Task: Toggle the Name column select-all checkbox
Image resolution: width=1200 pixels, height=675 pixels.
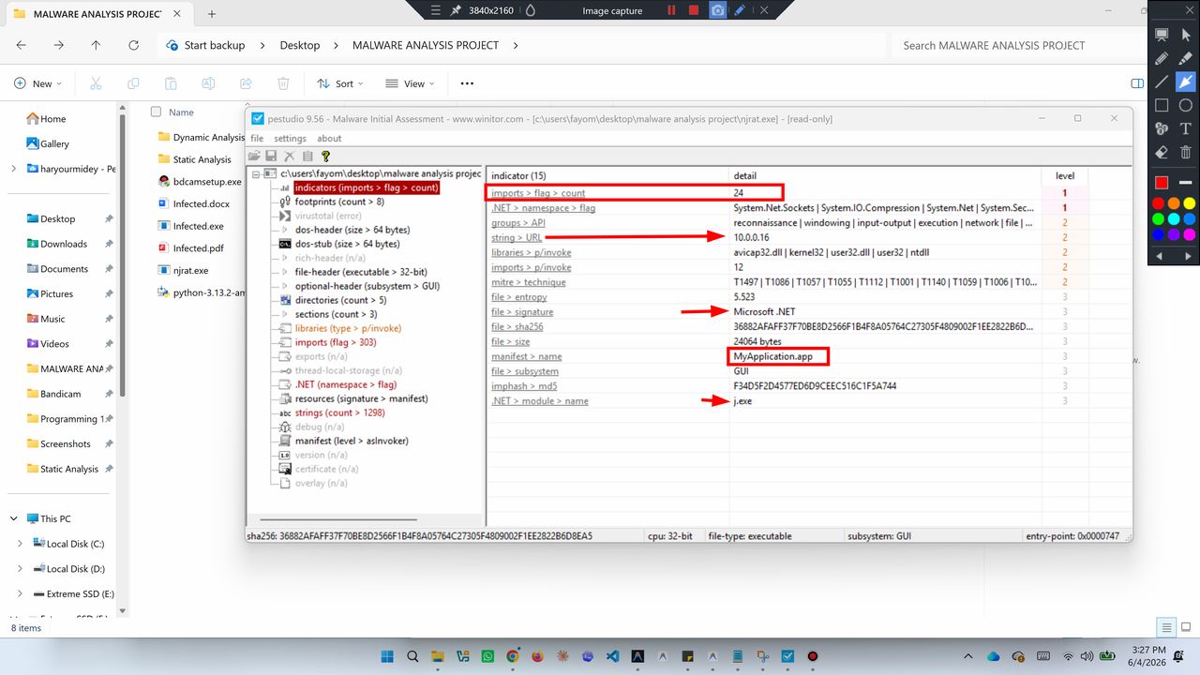Action: (156, 112)
